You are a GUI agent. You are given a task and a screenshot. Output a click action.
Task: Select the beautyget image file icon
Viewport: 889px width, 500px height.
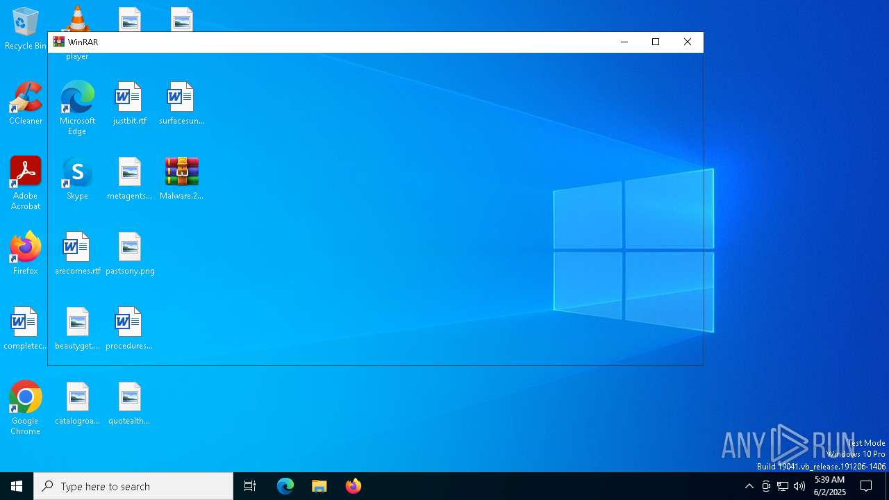click(x=77, y=328)
